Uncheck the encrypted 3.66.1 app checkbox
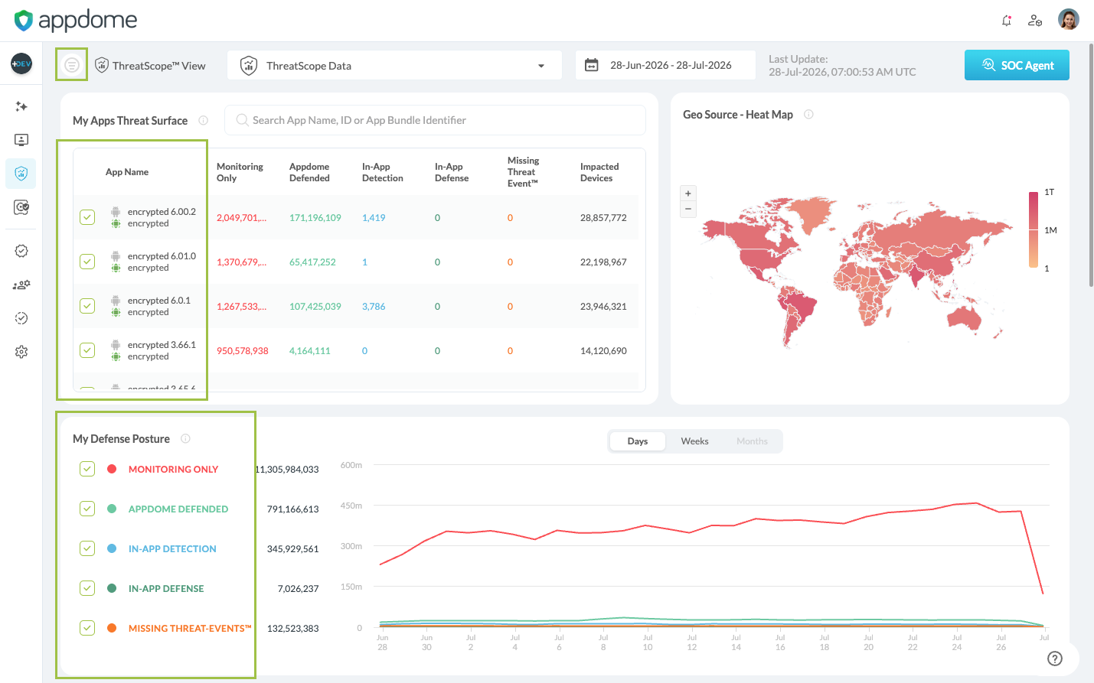Viewport: 1094px width, 683px height. 87,350
